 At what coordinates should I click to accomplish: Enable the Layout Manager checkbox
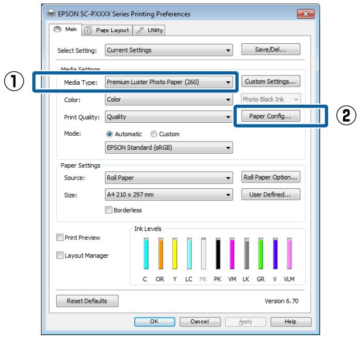tap(60, 256)
